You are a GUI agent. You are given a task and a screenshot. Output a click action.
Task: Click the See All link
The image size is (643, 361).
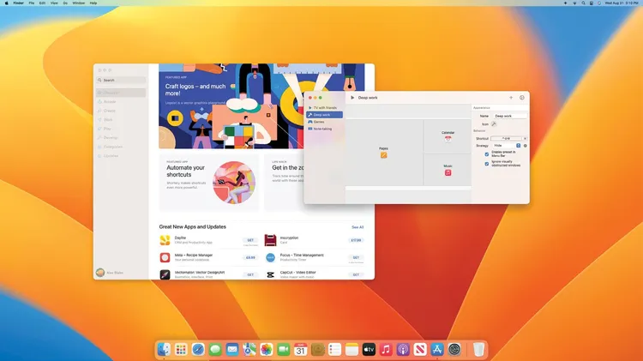pyautogui.click(x=358, y=227)
